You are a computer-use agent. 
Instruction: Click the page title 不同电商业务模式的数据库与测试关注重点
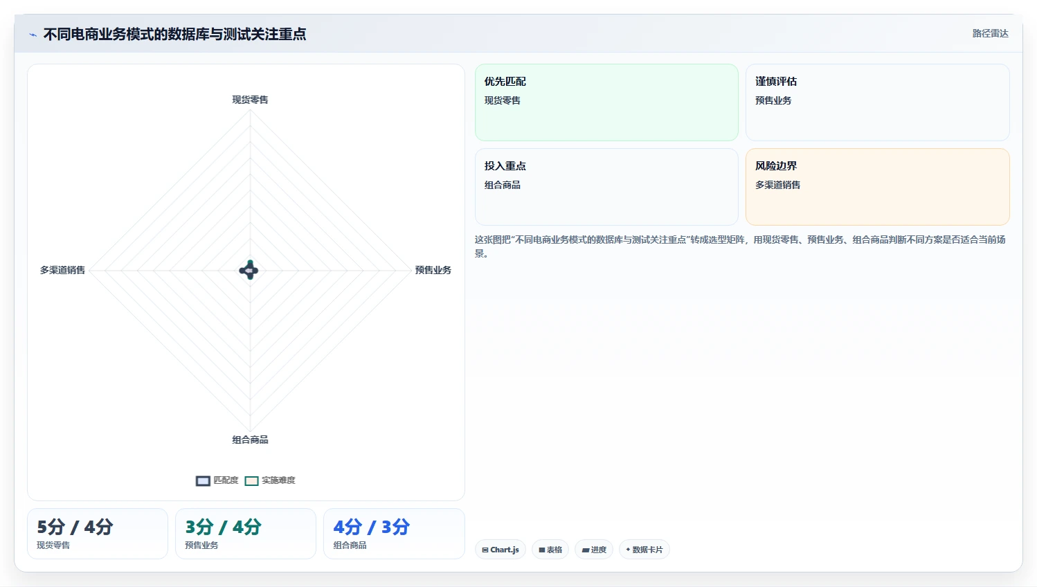point(174,34)
